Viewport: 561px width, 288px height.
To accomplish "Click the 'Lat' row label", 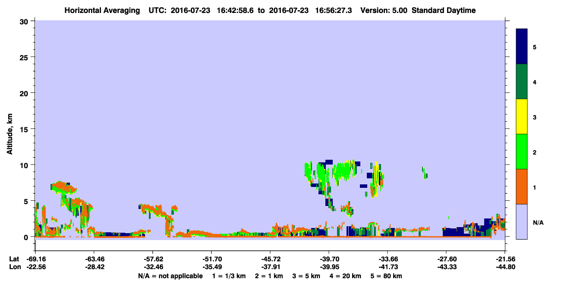I will coord(14,259).
